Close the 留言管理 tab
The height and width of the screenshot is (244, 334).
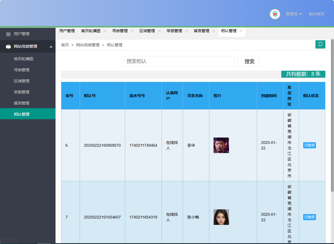[214, 31]
